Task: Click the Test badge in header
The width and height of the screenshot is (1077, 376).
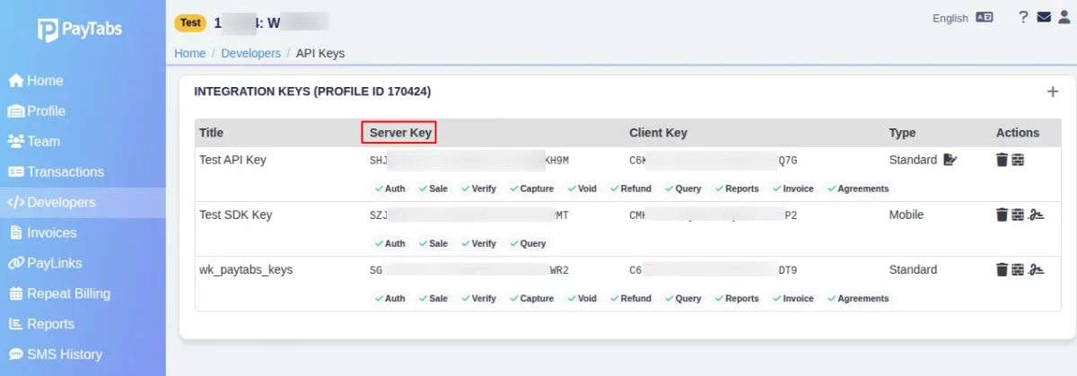Action: pos(190,22)
